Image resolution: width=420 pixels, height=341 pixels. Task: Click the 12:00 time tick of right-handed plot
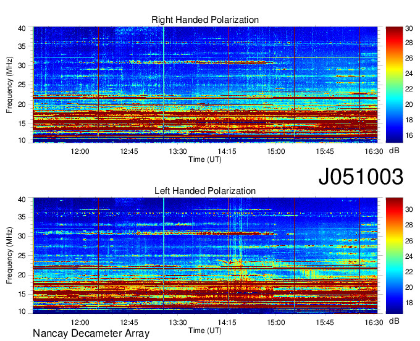80,151
